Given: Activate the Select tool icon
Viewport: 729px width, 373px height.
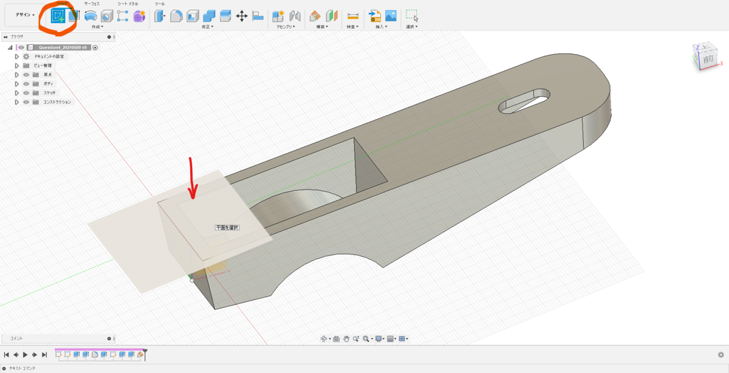Looking at the screenshot, I should coord(412,16).
